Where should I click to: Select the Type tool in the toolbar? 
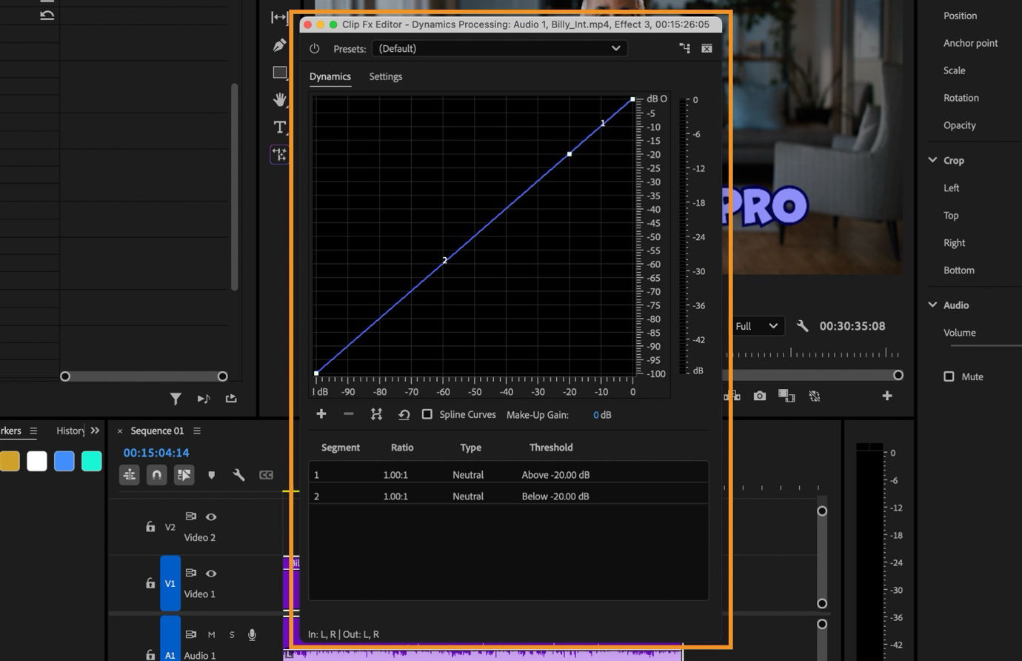(279, 127)
